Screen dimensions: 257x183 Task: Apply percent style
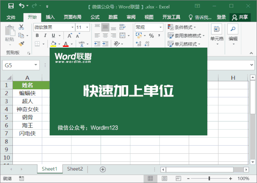click(151, 36)
